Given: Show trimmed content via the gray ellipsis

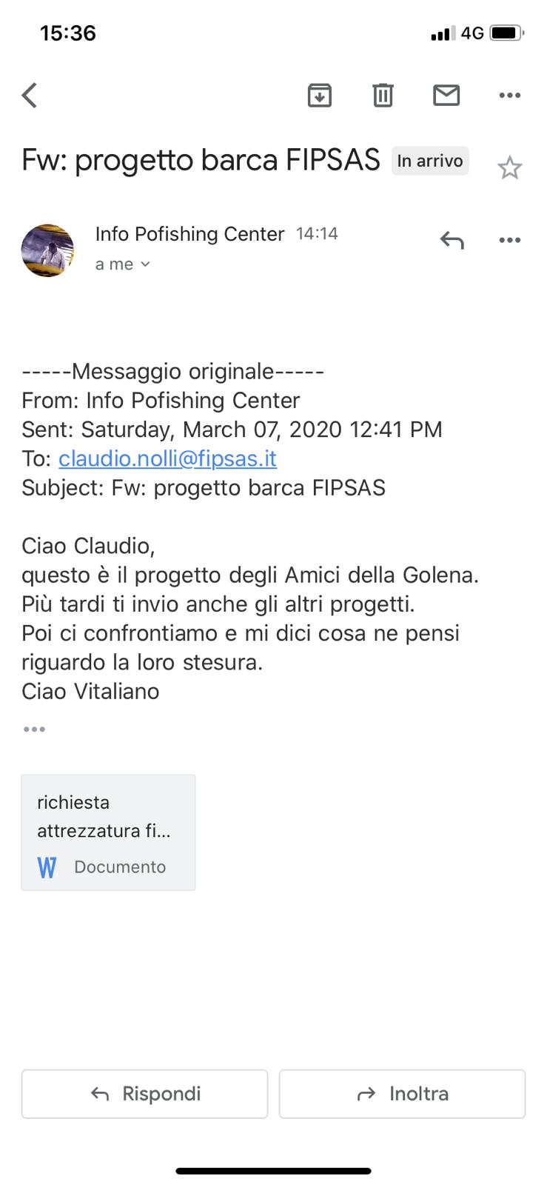Looking at the screenshot, I should click(34, 730).
